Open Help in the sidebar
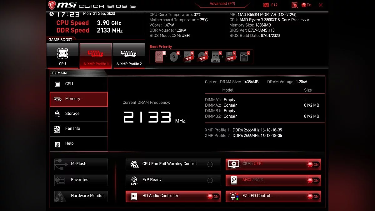Viewport: 375px width, 211px height. [x=79, y=143]
